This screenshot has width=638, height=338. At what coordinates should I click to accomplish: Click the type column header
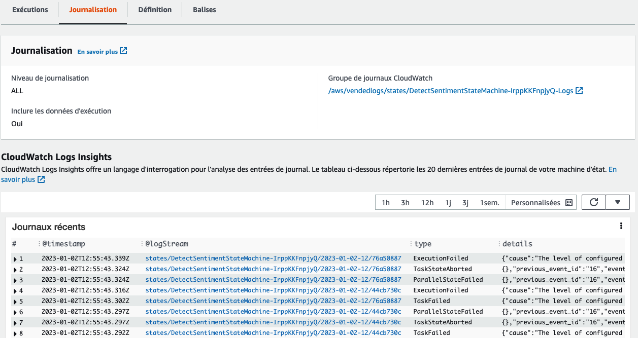click(x=423, y=244)
